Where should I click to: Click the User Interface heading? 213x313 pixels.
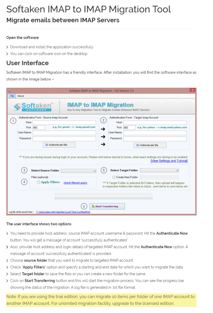(x=27, y=63)
